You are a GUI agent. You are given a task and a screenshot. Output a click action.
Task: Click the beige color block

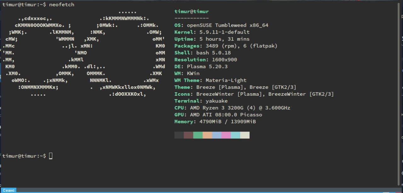(x=245, y=135)
